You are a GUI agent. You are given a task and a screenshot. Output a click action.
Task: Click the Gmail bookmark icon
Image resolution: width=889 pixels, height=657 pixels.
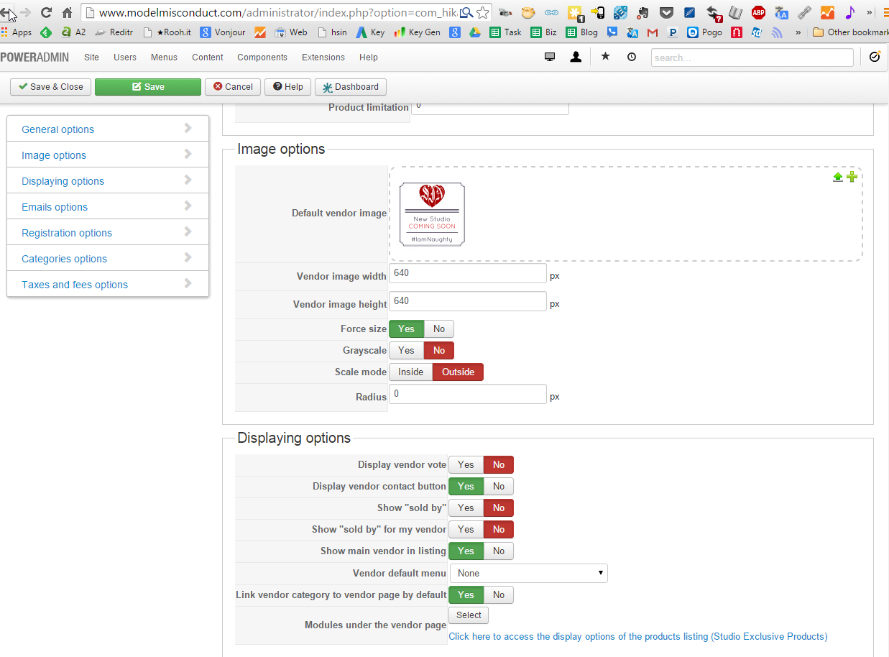(653, 32)
